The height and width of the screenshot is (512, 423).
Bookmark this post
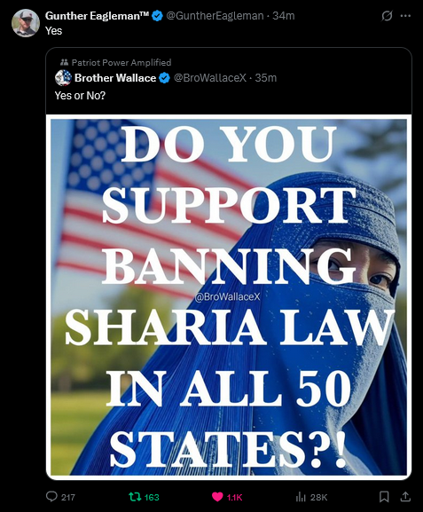coord(384,497)
